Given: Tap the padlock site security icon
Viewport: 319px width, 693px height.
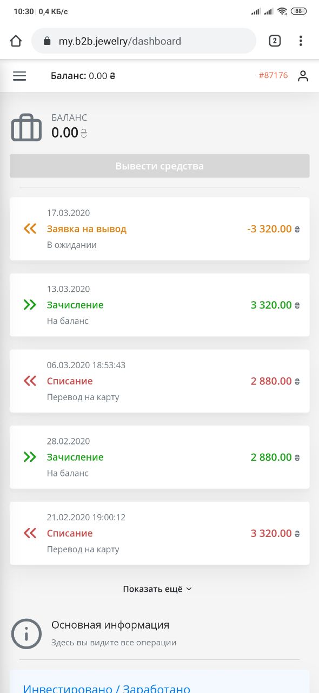Looking at the screenshot, I should coord(47,41).
